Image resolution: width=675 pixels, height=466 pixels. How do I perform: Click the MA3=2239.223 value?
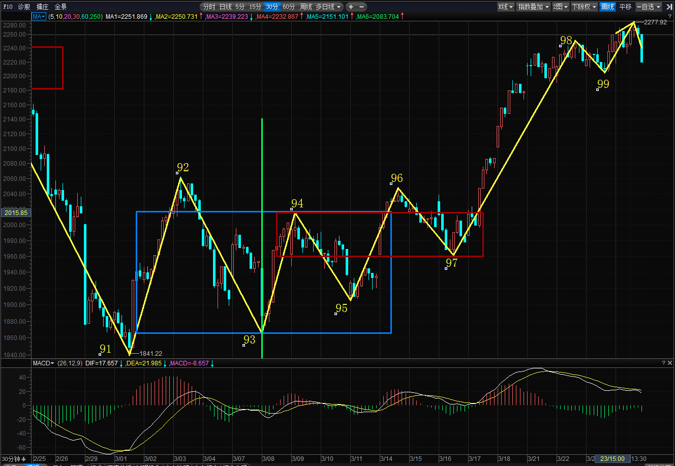point(227,17)
